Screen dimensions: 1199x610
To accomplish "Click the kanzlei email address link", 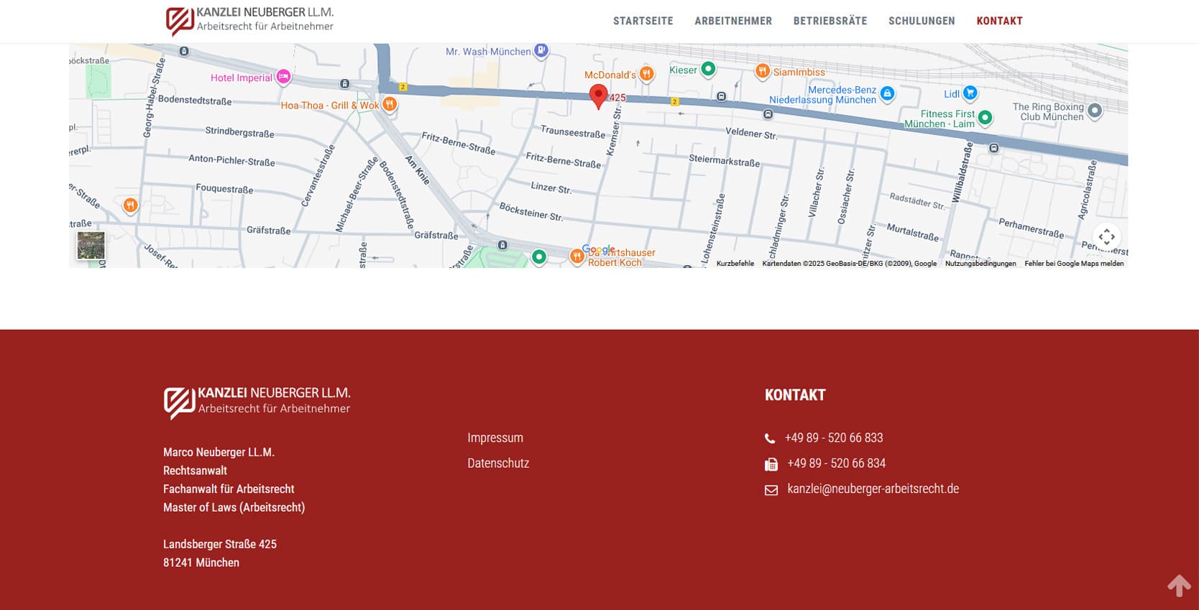I will point(873,489).
